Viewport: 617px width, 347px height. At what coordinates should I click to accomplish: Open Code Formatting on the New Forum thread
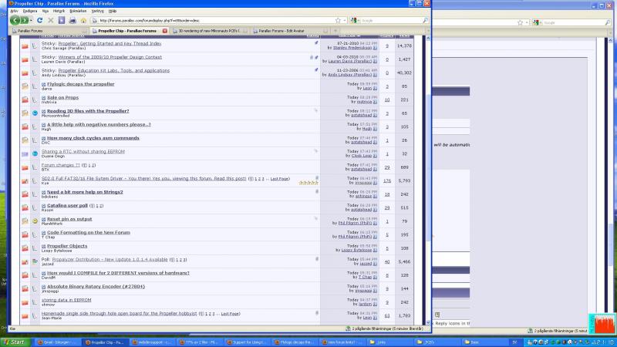pos(89,233)
